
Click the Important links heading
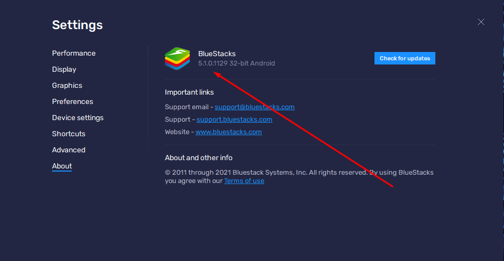(189, 92)
